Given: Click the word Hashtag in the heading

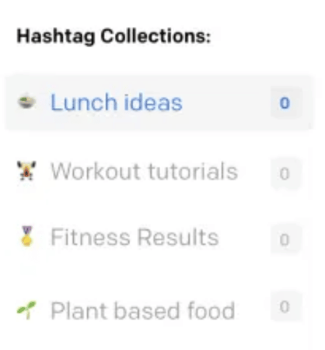Looking at the screenshot, I should click(56, 36).
